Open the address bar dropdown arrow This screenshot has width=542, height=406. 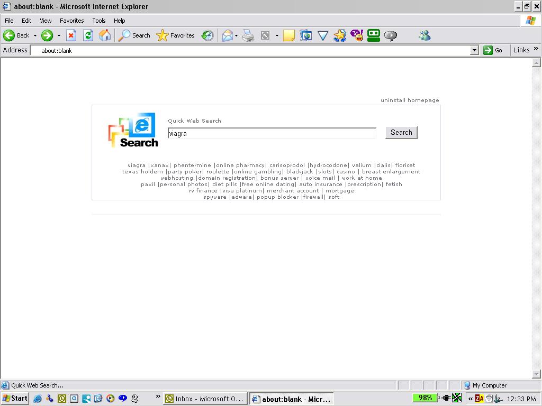(474, 50)
